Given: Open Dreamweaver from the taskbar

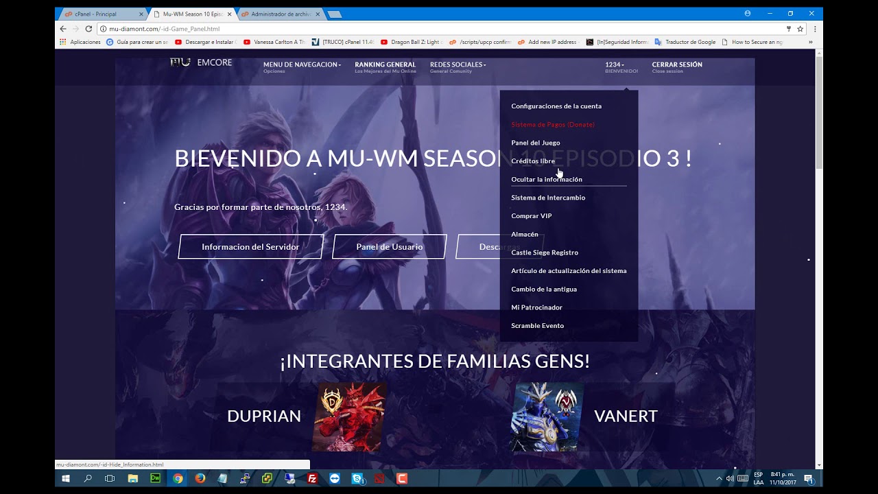Looking at the screenshot, I should click(x=156, y=478).
